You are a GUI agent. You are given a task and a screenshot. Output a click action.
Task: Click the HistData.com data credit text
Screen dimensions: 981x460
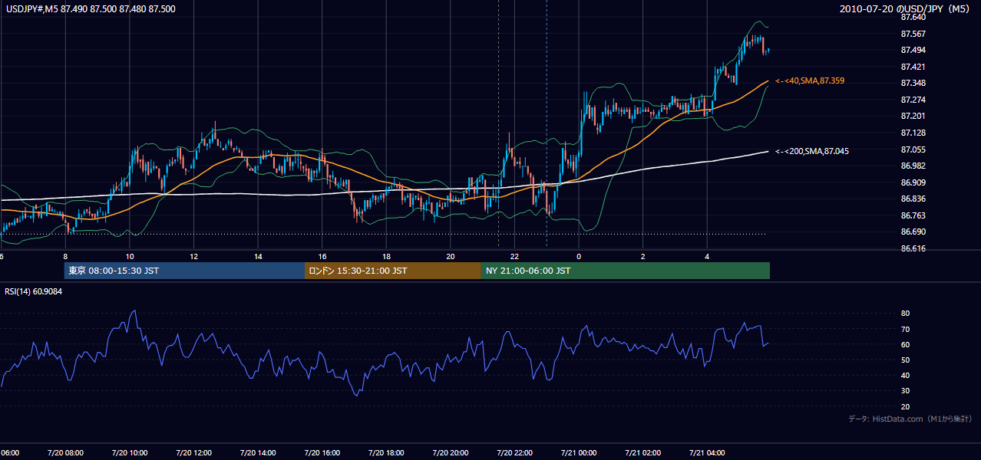point(910,419)
